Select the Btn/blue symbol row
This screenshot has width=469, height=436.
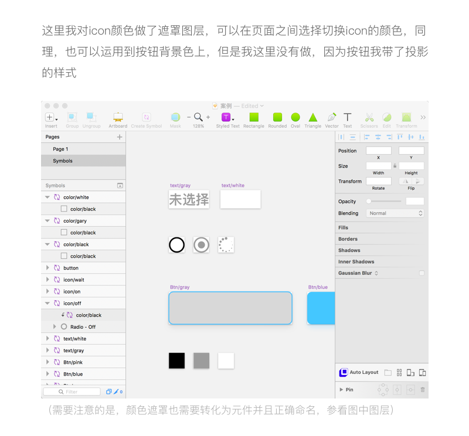click(x=83, y=374)
